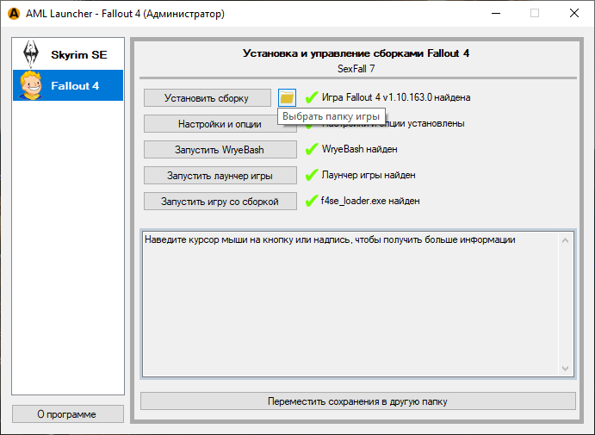
Task: Start game via Запустить игру со сборкой
Action: click(x=220, y=202)
